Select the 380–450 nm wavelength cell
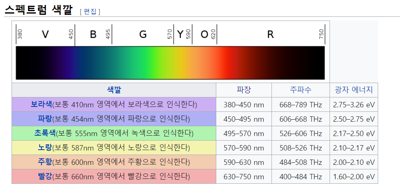 coord(243,104)
